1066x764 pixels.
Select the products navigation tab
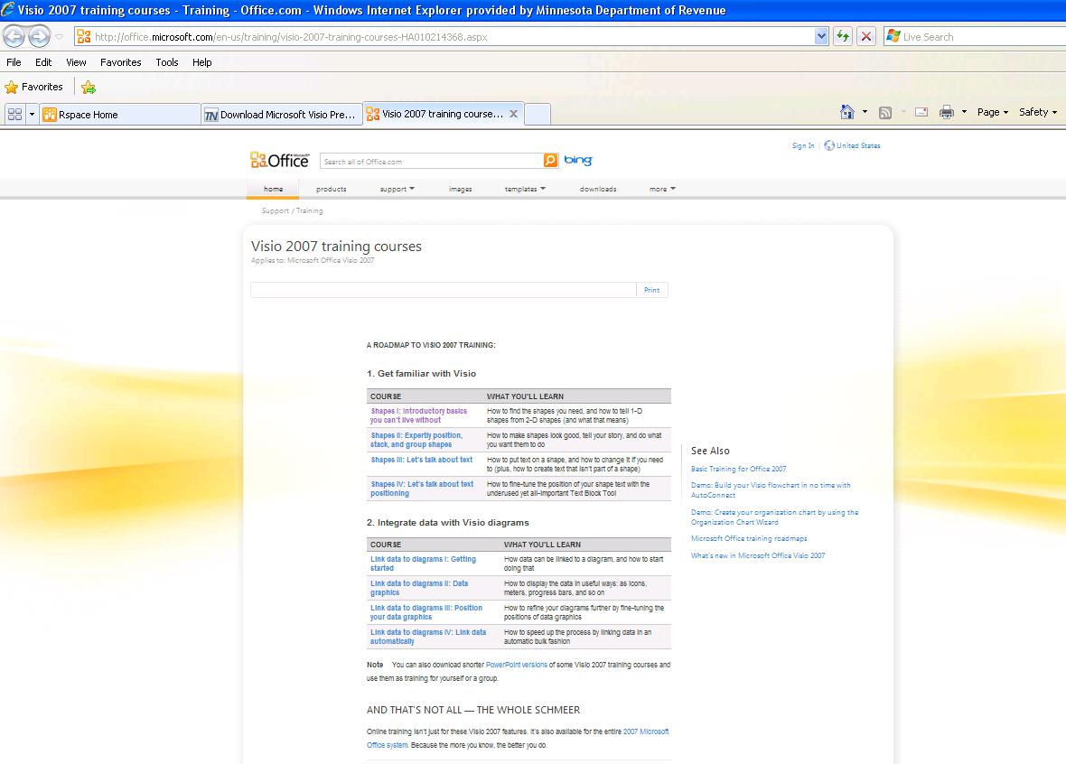tap(331, 189)
